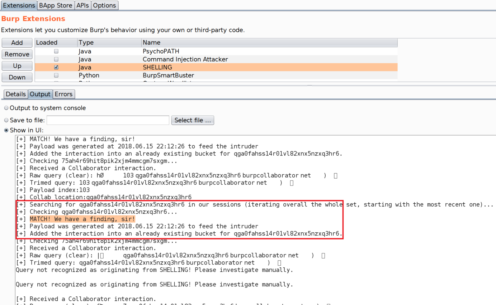Select the Extensions tab
This screenshot has height=305, width=496.
point(19,5)
